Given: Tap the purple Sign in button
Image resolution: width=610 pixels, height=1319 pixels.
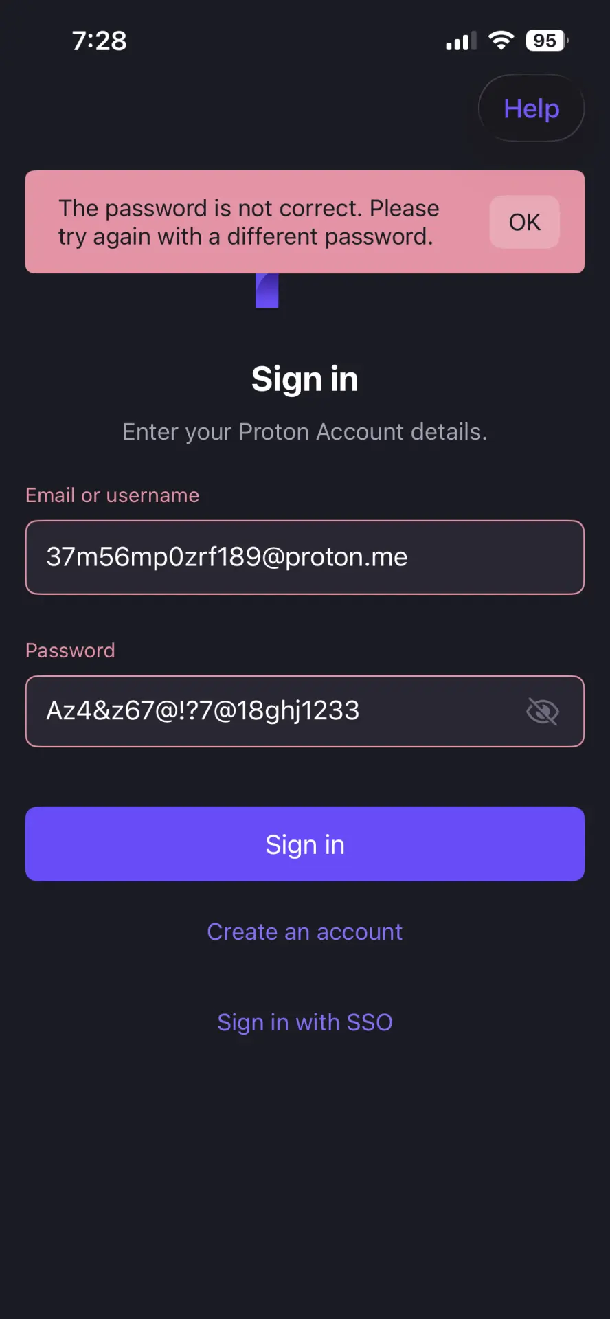Looking at the screenshot, I should pyautogui.click(x=305, y=844).
